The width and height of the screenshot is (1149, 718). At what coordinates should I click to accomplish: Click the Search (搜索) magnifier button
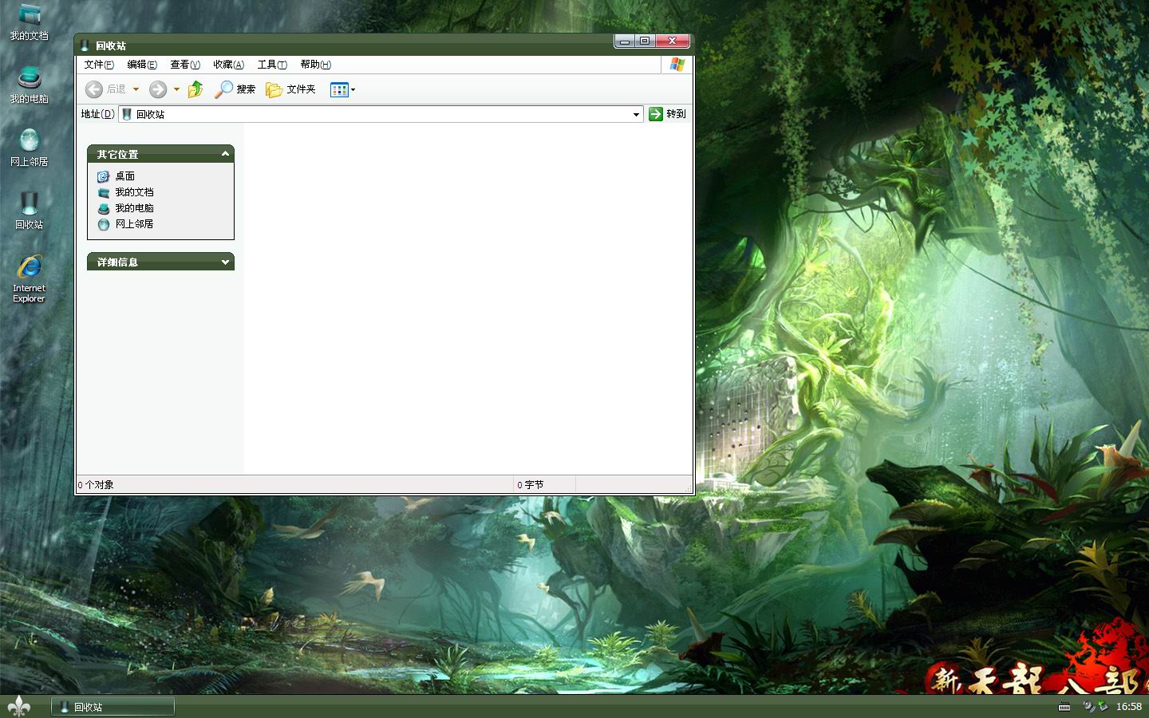pyautogui.click(x=235, y=89)
